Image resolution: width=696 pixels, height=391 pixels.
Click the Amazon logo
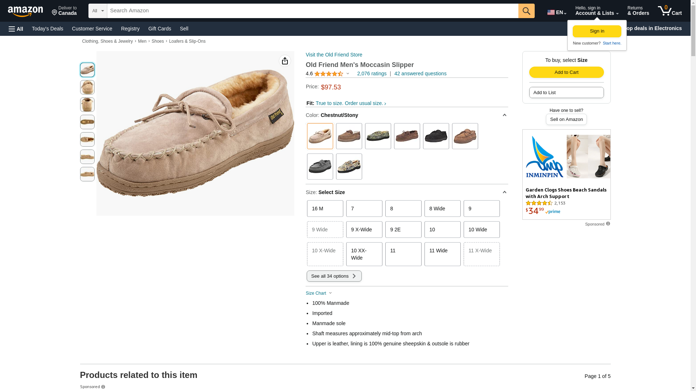pos(25,11)
